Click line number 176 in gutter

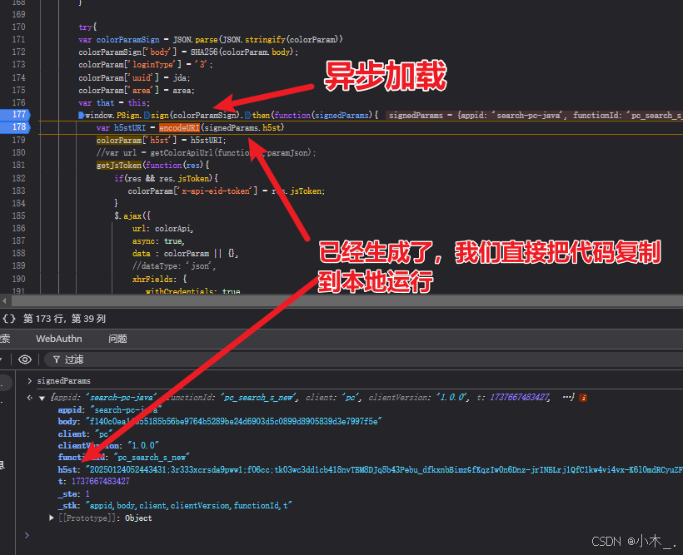click(18, 102)
